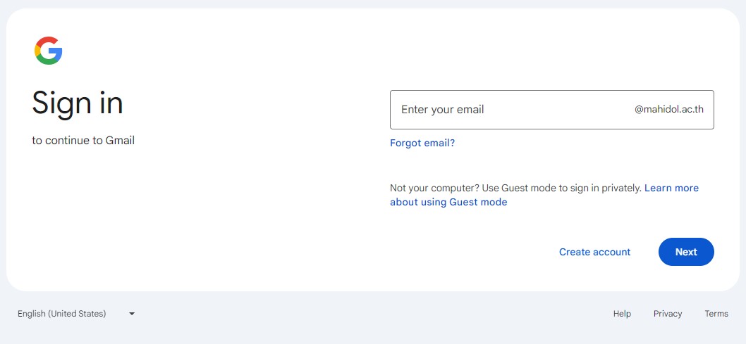Click the language selector caret arrow
746x344 pixels.
pyautogui.click(x=132, y=314)
